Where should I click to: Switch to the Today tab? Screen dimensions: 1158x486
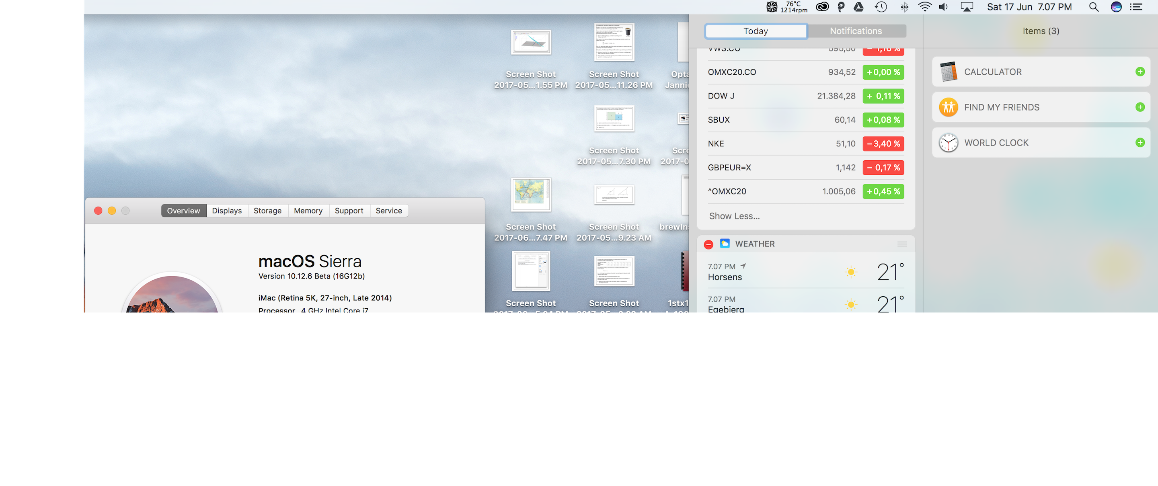pos(756,31)
